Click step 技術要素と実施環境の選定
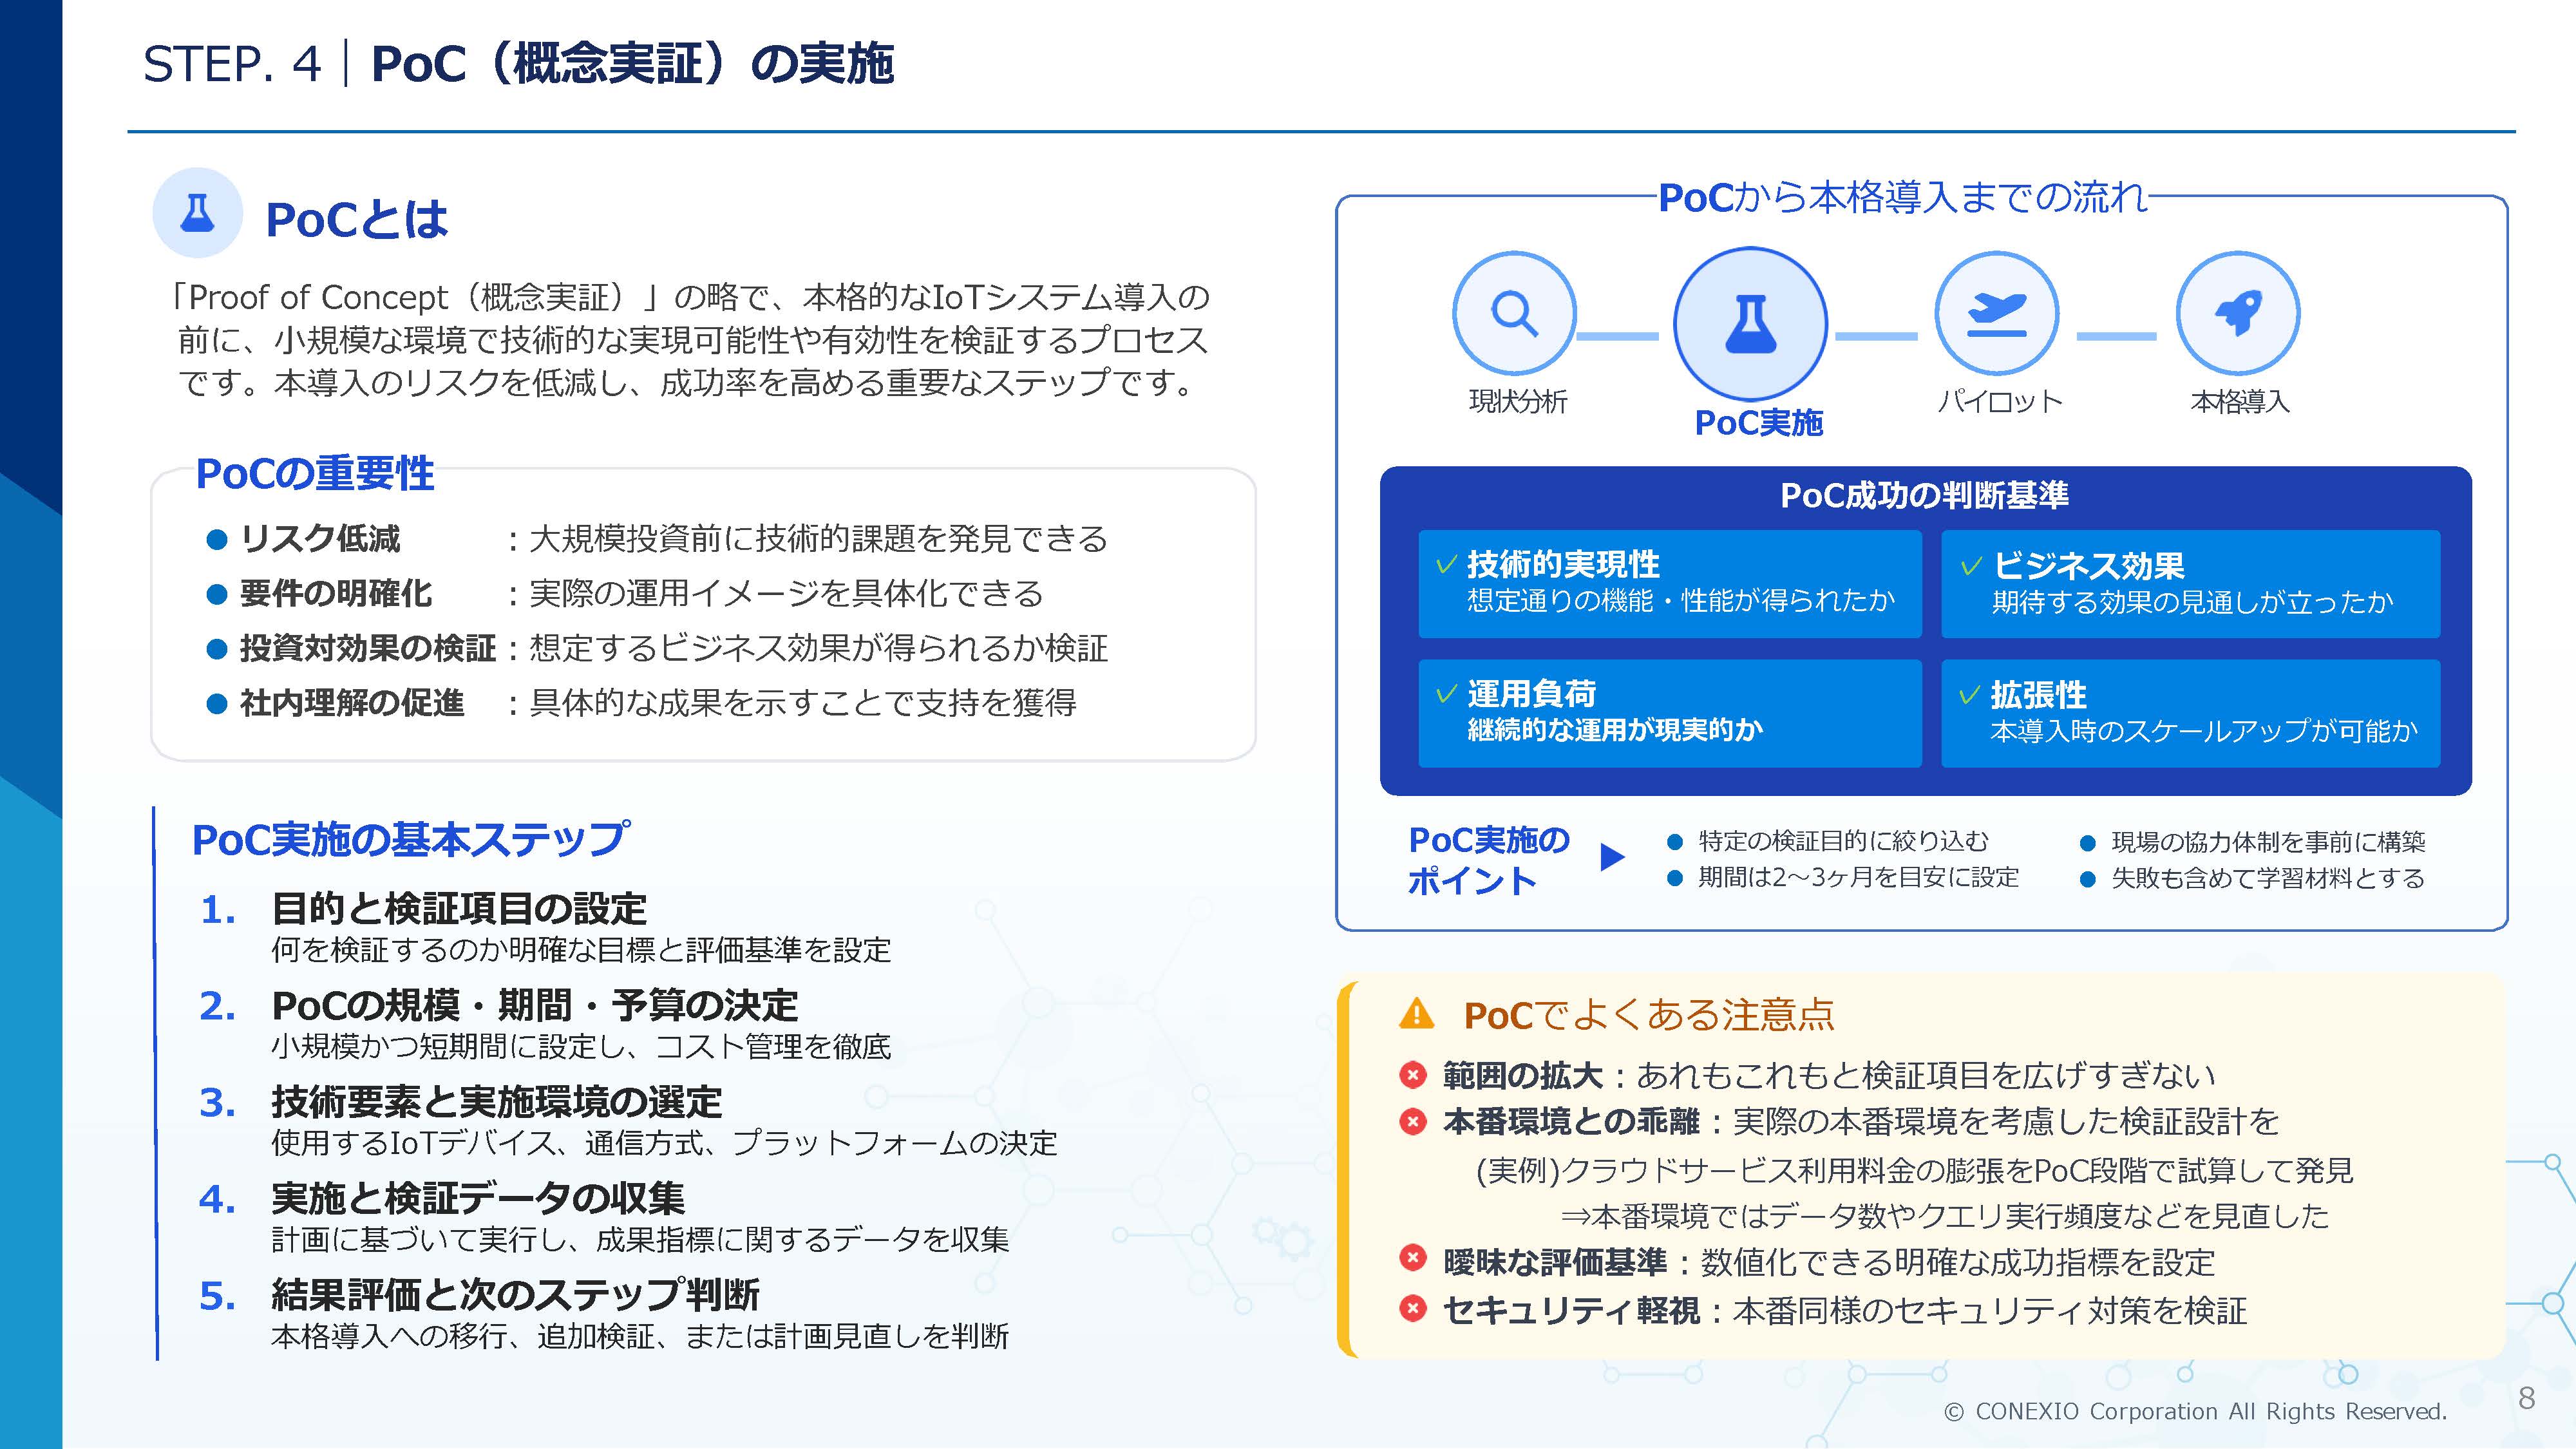2576x1449 pixels. click(497, 1102)
